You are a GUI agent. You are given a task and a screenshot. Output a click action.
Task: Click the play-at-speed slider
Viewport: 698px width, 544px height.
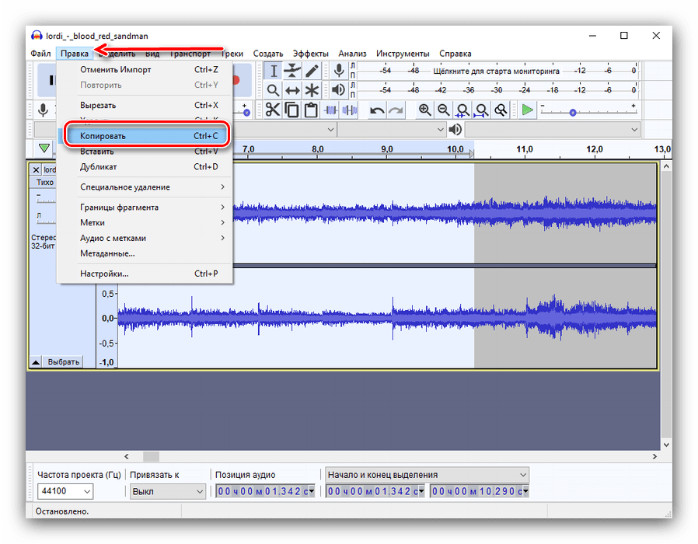click(588, 111)
